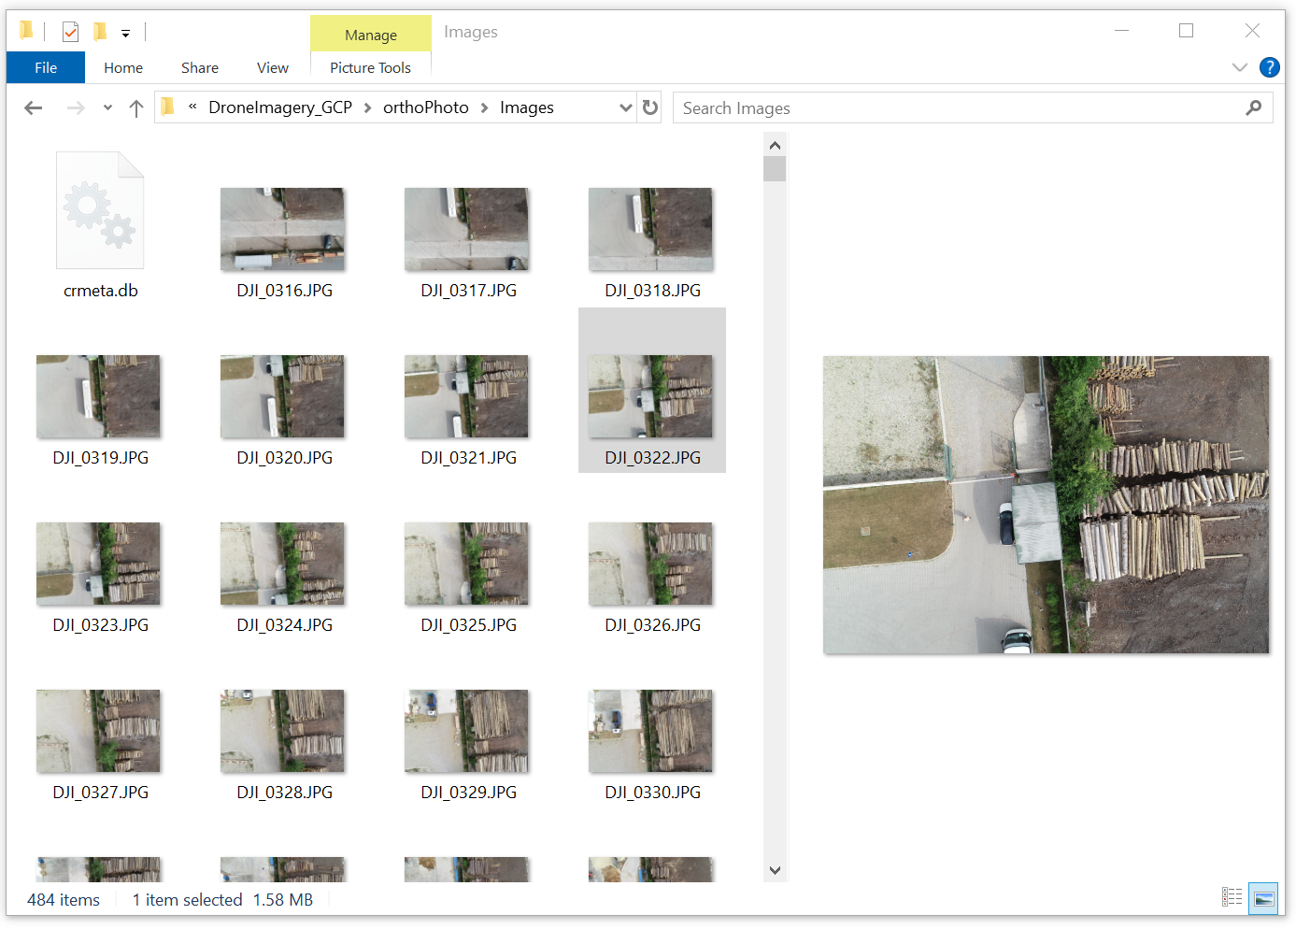Image resolution: width=1296 pixels, height=929 pixels.
Task: Open the View ribbon tab
Action: point(273,67)
